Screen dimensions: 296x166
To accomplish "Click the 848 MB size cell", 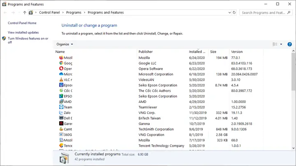I will coord(222,129).
